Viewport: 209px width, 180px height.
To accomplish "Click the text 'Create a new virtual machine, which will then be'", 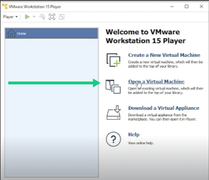I will 165,62.
